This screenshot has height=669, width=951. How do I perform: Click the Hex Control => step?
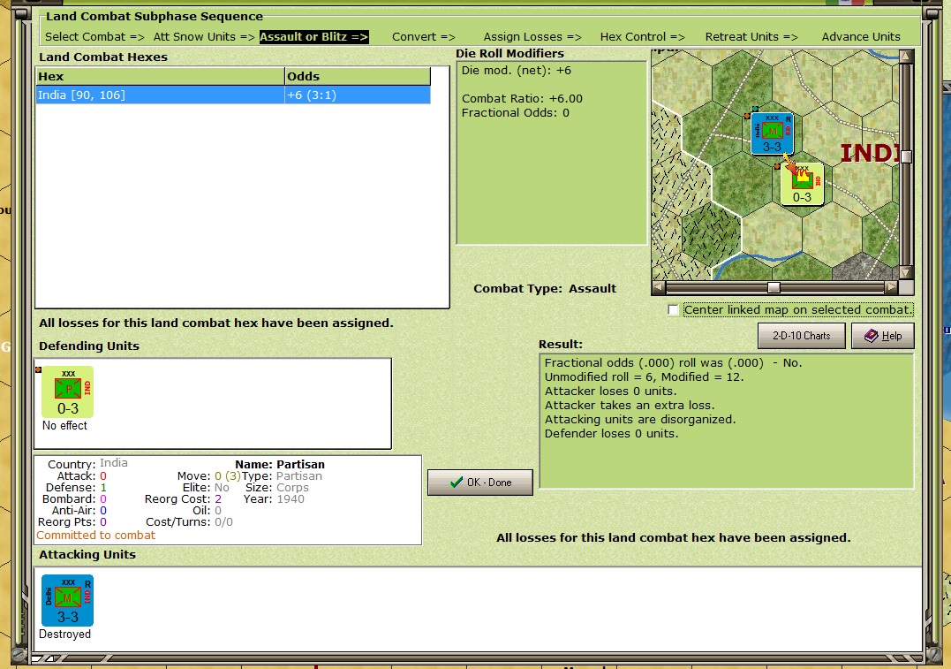pos(642,36)
